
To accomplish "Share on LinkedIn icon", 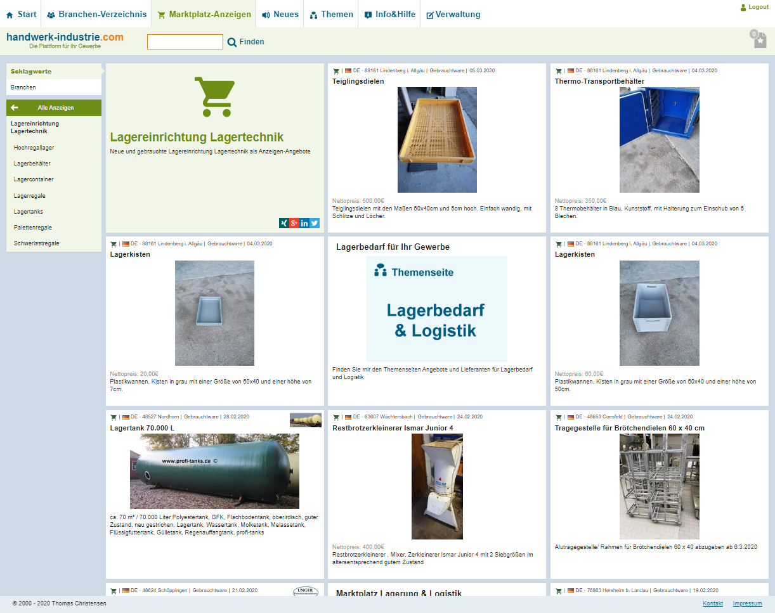I will point(304,223).
